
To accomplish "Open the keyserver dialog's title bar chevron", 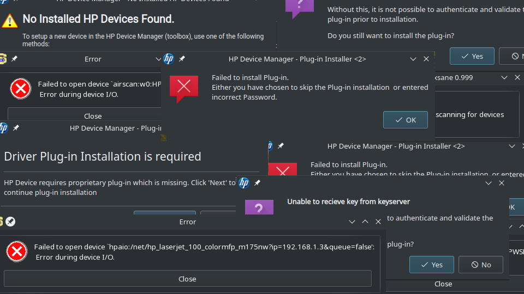I will [x=488, y=183].
